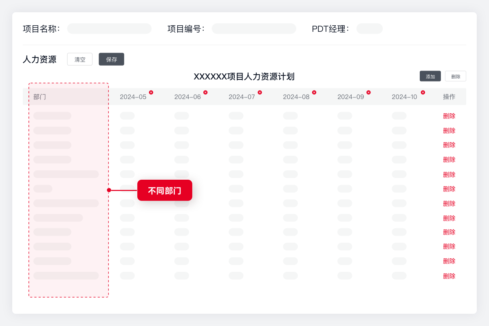
Task: Select the 2024-08 column header
Action: click(x=296, y=97)
